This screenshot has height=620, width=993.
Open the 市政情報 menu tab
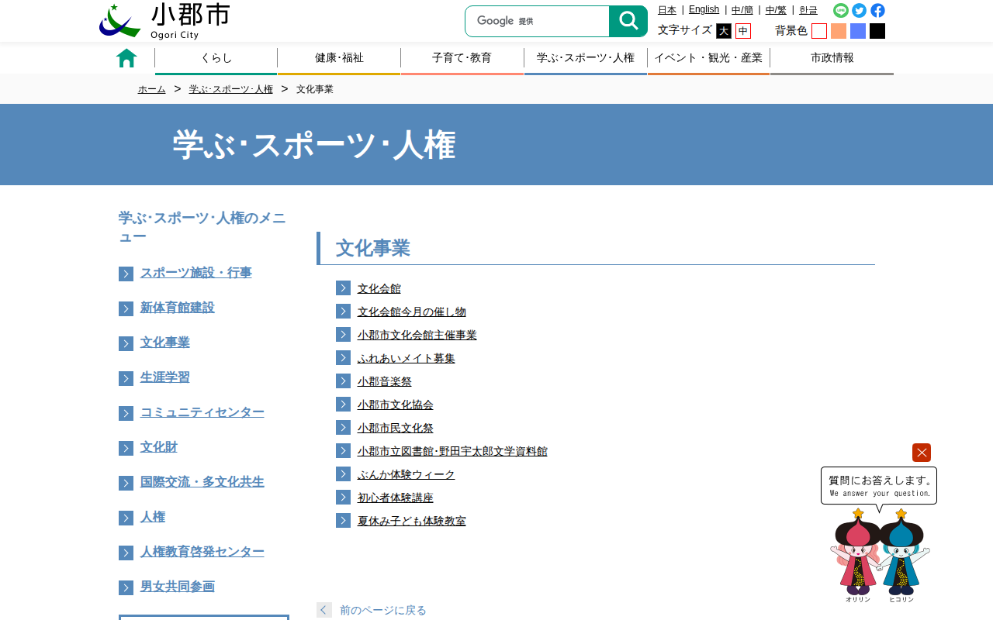pos(832,58)
